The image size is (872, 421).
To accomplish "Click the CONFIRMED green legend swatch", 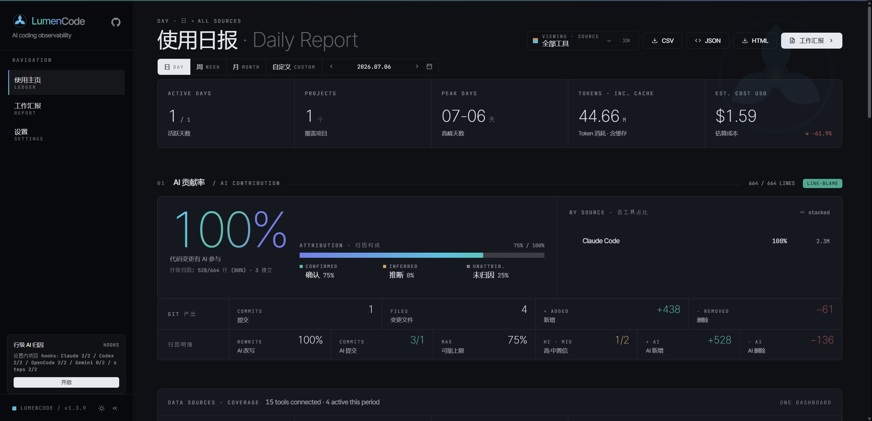I will pyautogui.click(x=301, y=267).
